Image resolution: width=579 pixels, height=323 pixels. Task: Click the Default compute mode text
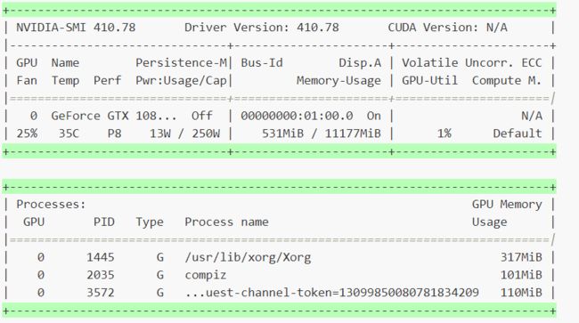click(518, 133)
